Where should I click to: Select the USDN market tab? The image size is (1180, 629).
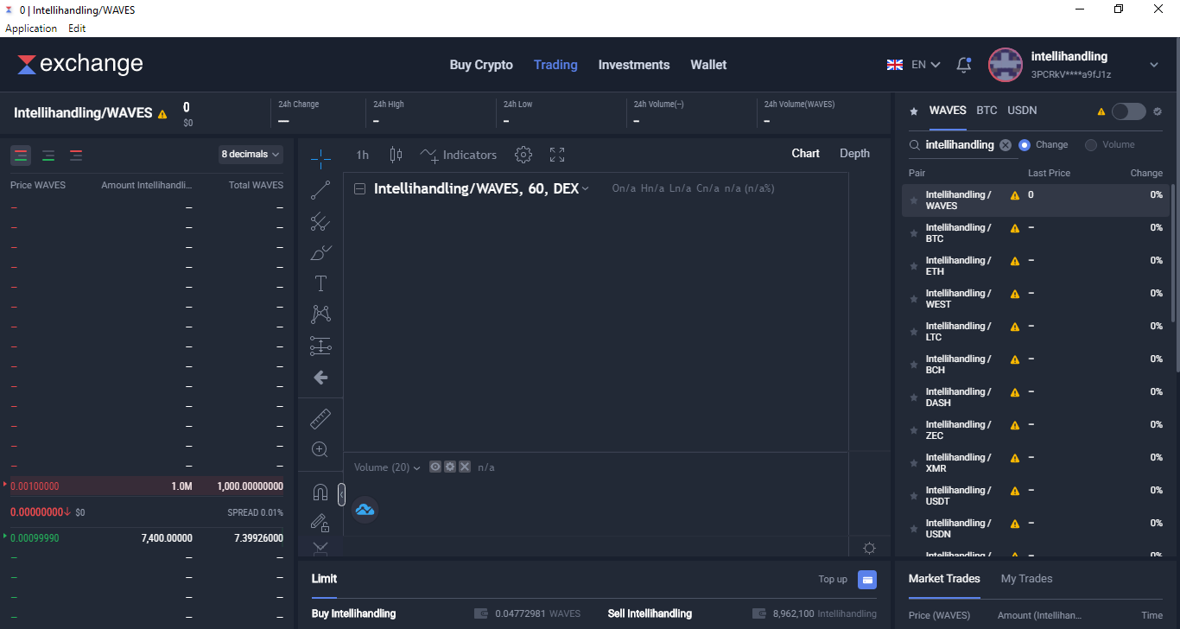[x=1023, y=111]
